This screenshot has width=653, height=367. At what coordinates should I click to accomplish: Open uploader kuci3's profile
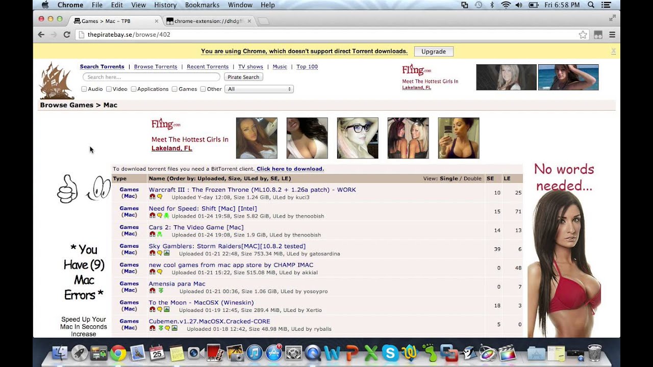click(x=302, y=197)
